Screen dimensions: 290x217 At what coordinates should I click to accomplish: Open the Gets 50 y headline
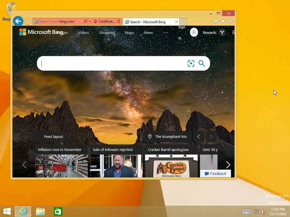tap(210, 150)
